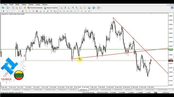The height and width of the screenshot is (97, 174).
Task: Select the vertical line drawing tool
Action: coord(12,11)
